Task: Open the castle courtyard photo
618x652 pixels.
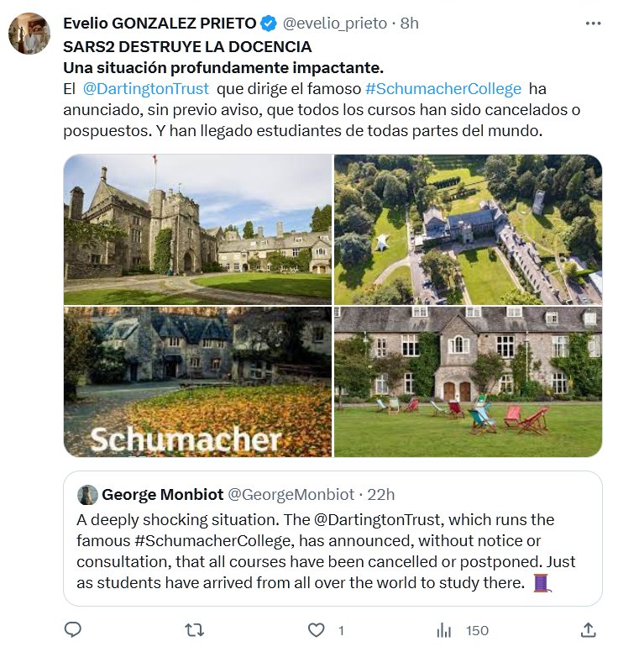Action: 197,229
